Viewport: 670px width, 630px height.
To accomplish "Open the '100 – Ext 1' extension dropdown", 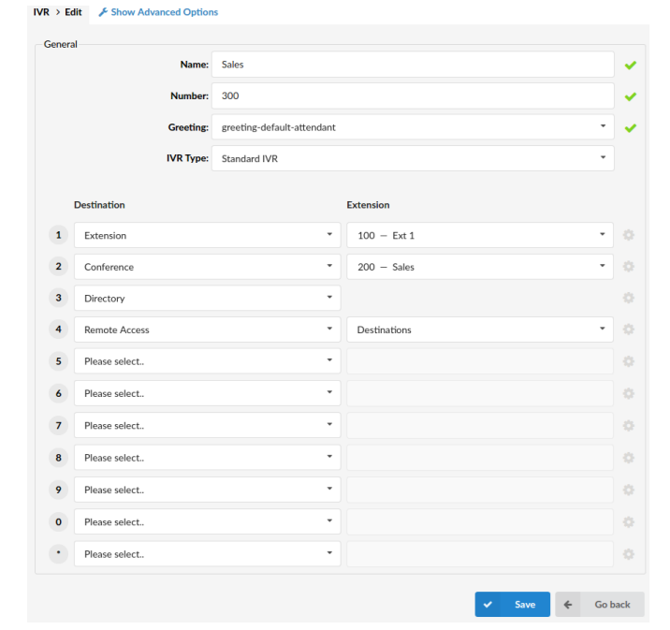I will coord(479,235).
